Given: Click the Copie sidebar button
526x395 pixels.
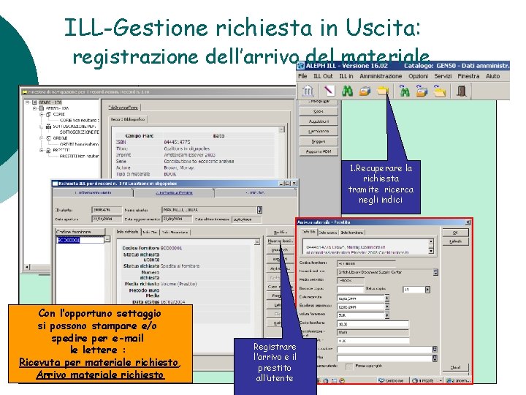Looking at the screenshot, I should tap(319, 111).
